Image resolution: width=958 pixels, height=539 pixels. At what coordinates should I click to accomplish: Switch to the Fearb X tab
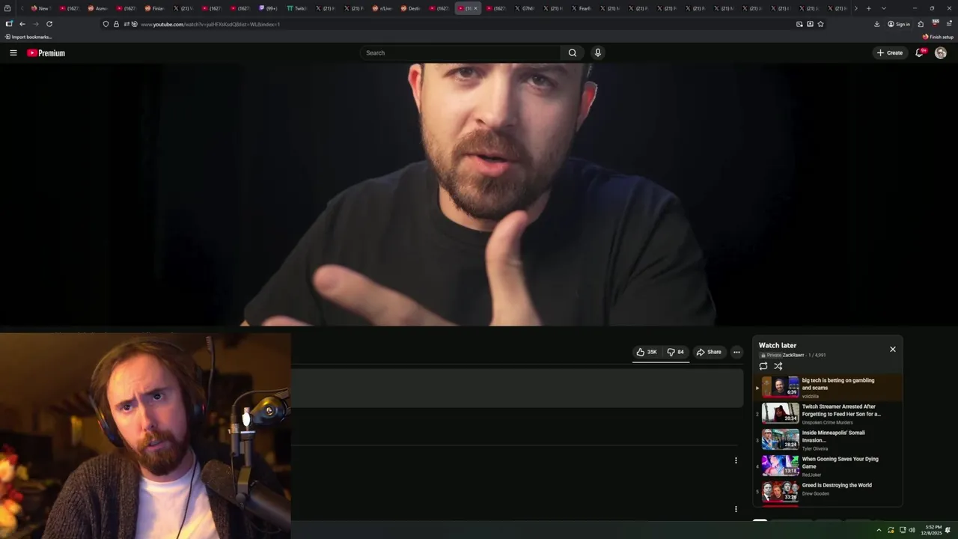[582, 8]
